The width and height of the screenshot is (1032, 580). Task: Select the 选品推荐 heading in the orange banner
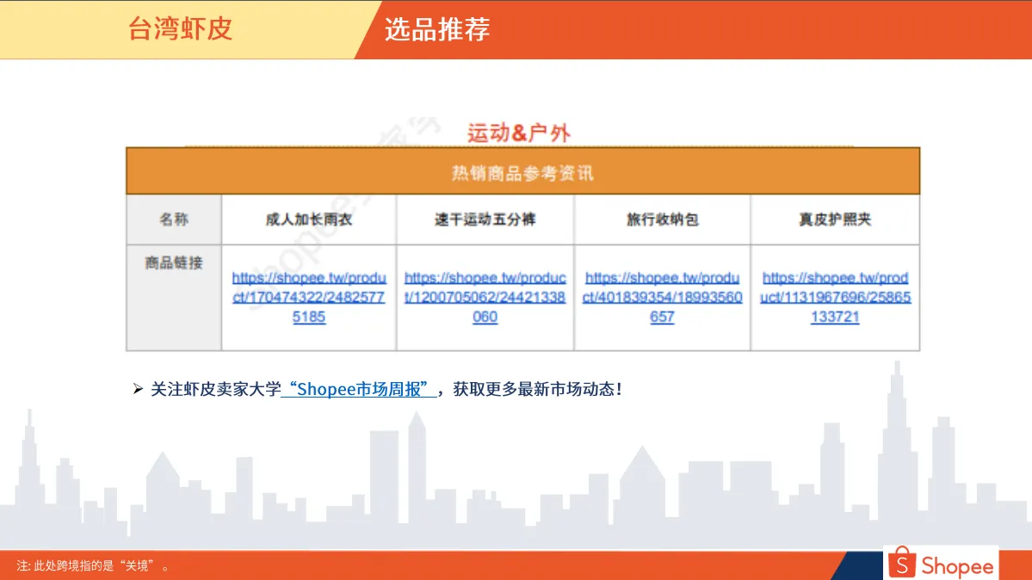point(436,29)
